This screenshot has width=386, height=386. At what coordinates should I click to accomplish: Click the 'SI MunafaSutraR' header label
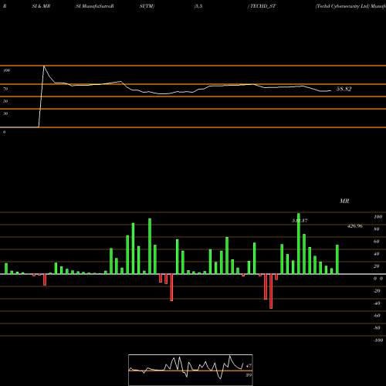[95, 6]
